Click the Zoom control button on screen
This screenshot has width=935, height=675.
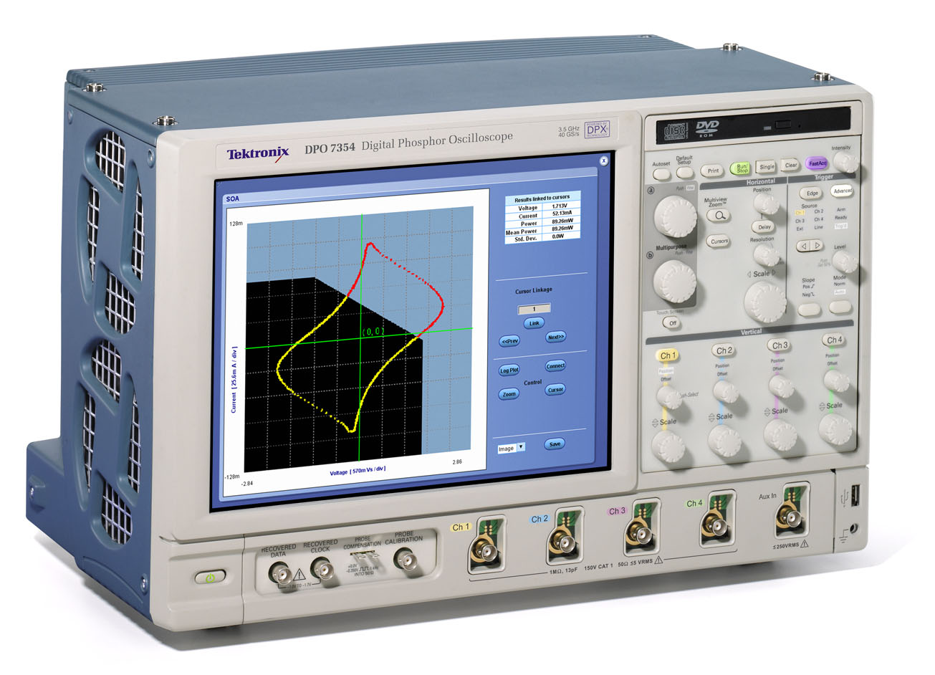[509, 394]
